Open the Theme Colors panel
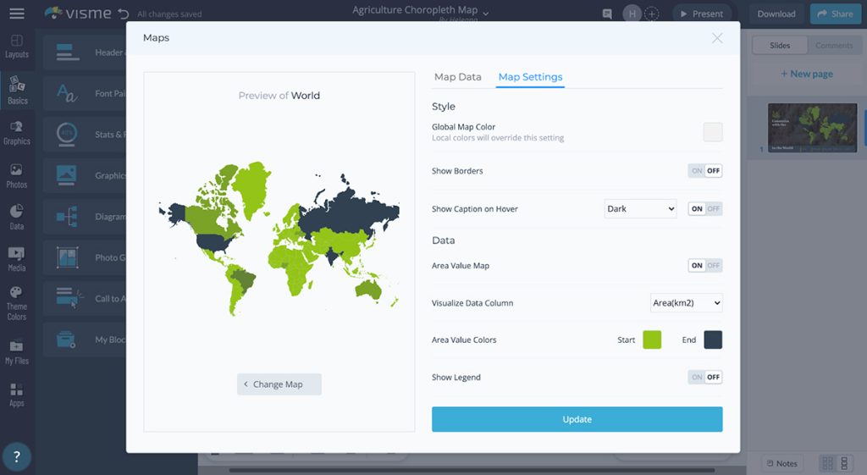Screen dimensions: 867x475 17,302
